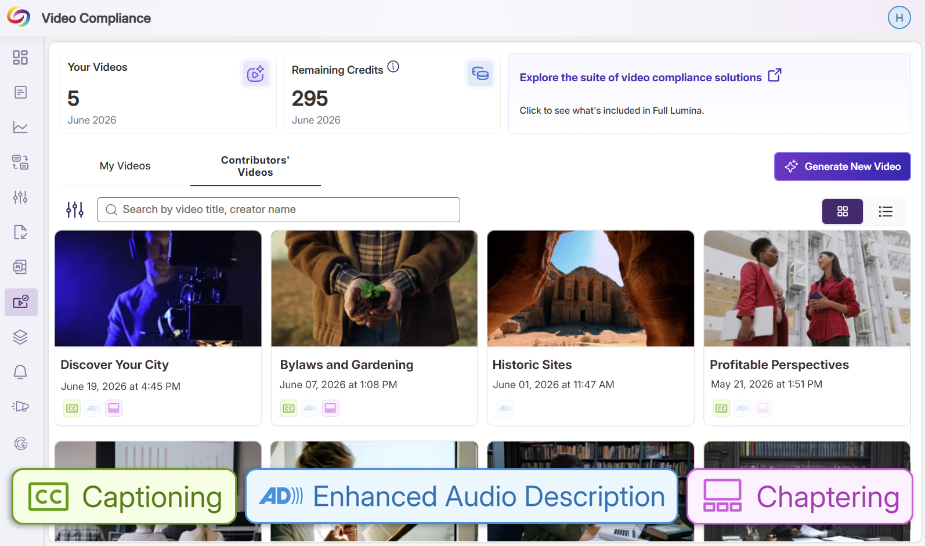Screen dimensions: 925x546
Task: Open the dashboard grid icon in sidebar
Action: click(20, 57)
